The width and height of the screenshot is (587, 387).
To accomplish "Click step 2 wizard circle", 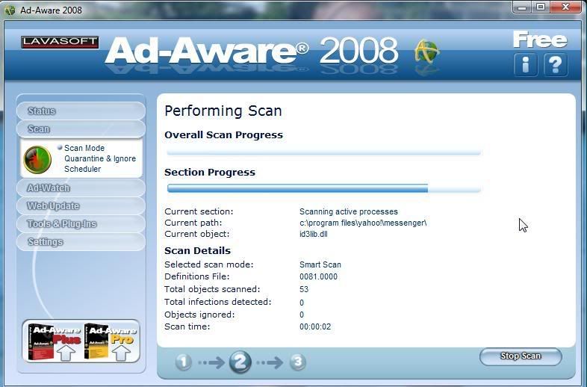I will point(240,362).
